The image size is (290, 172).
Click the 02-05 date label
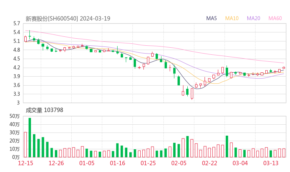[x=179, y=163]
